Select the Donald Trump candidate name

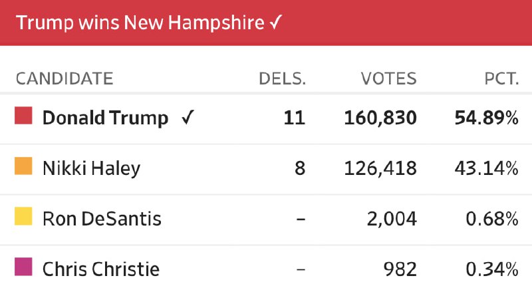(x=105, y=118)
